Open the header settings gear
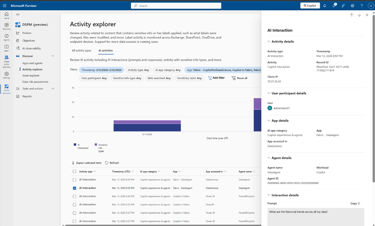 click(352, 6)
